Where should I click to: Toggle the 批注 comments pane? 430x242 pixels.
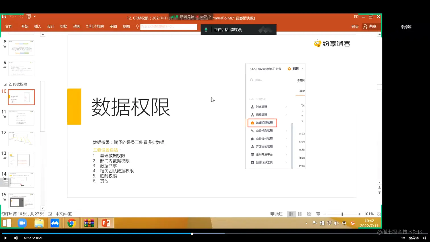276,214
